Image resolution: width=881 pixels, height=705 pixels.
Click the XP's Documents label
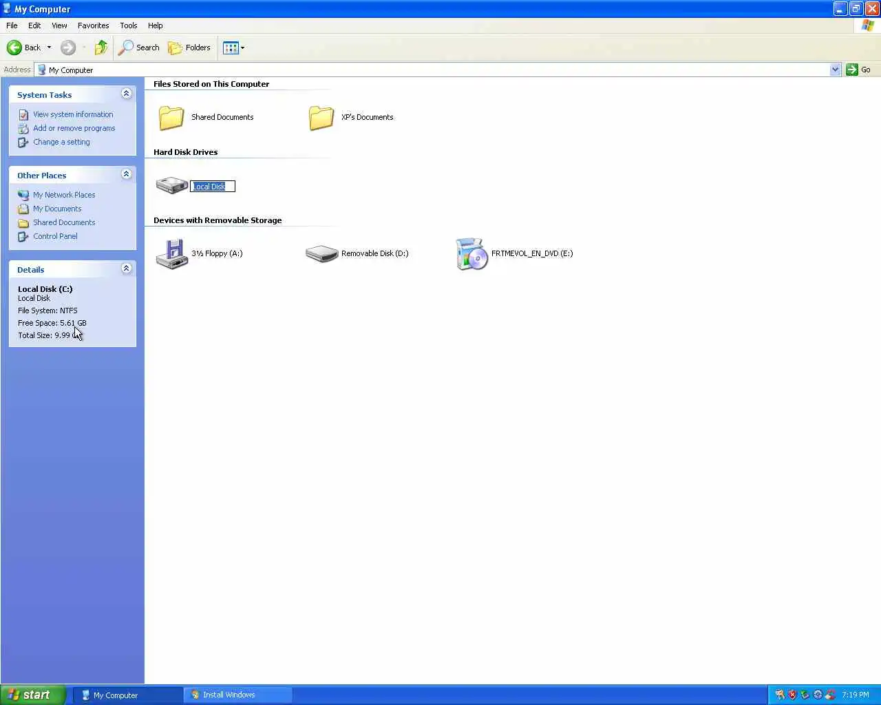(x=368, y=117)
